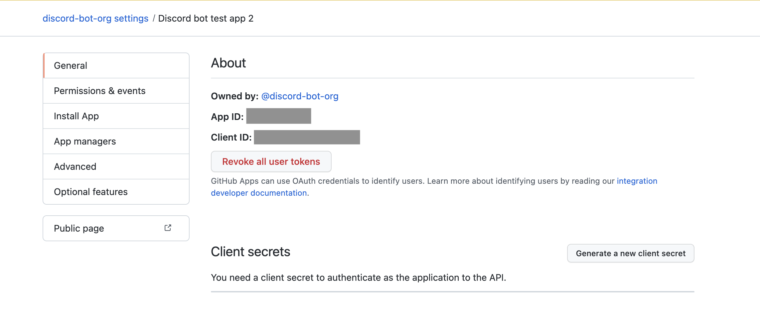Screen dimensions: 760x313
Task: Click the client secret description text
Action: click(x=359, y=277)
